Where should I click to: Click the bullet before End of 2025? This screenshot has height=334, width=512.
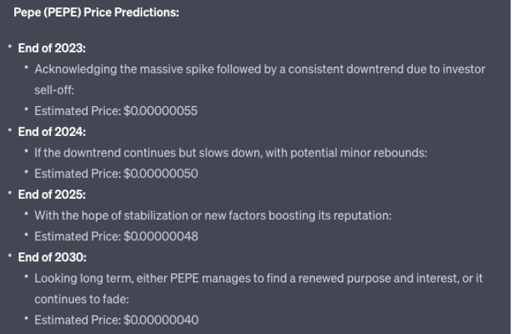(x=10, y=193)
